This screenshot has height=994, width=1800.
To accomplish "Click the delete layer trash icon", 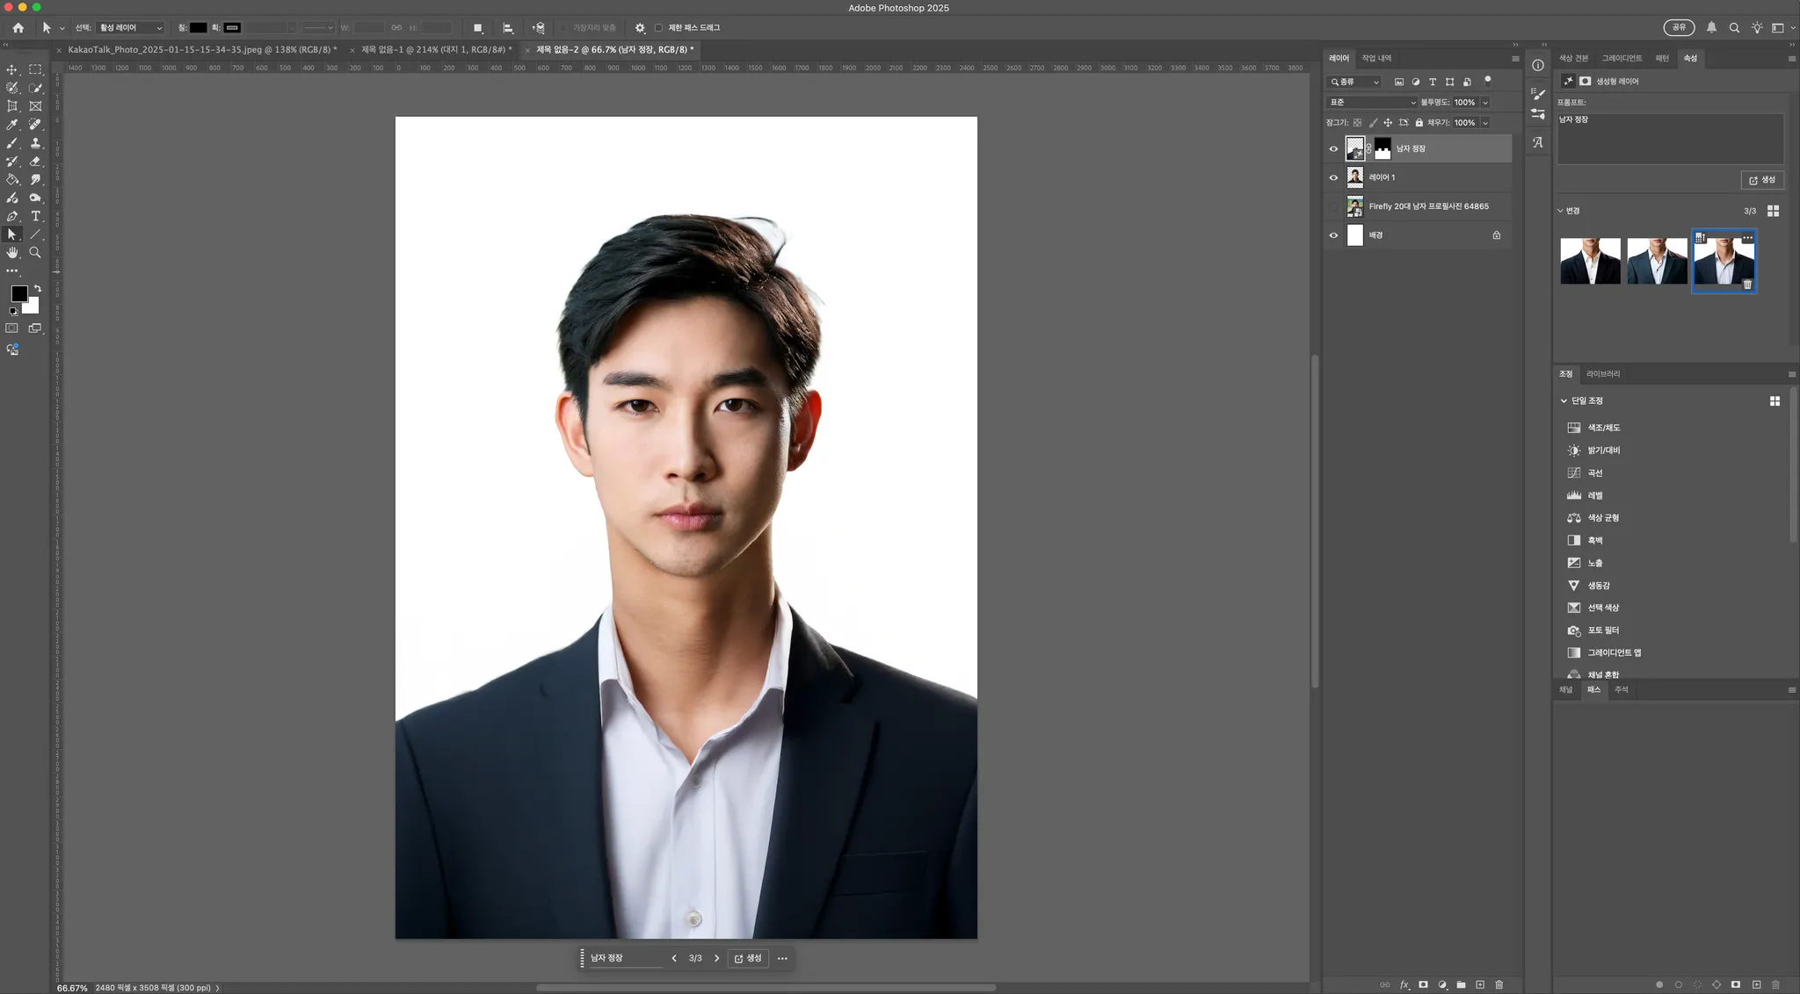I will (x=1499, y=984).
